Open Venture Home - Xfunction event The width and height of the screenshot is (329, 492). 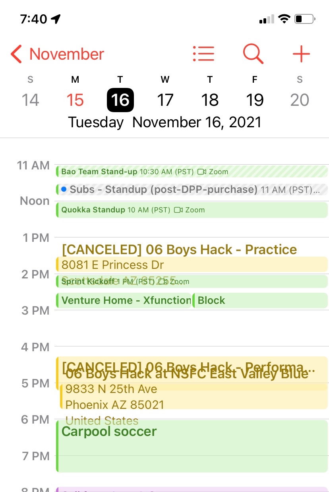[x=125, y=300]
